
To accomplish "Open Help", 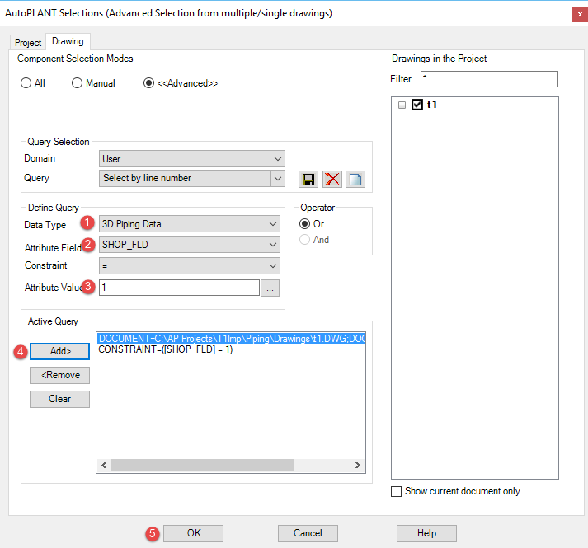I will pyautogui.click(x=426, y=533).
